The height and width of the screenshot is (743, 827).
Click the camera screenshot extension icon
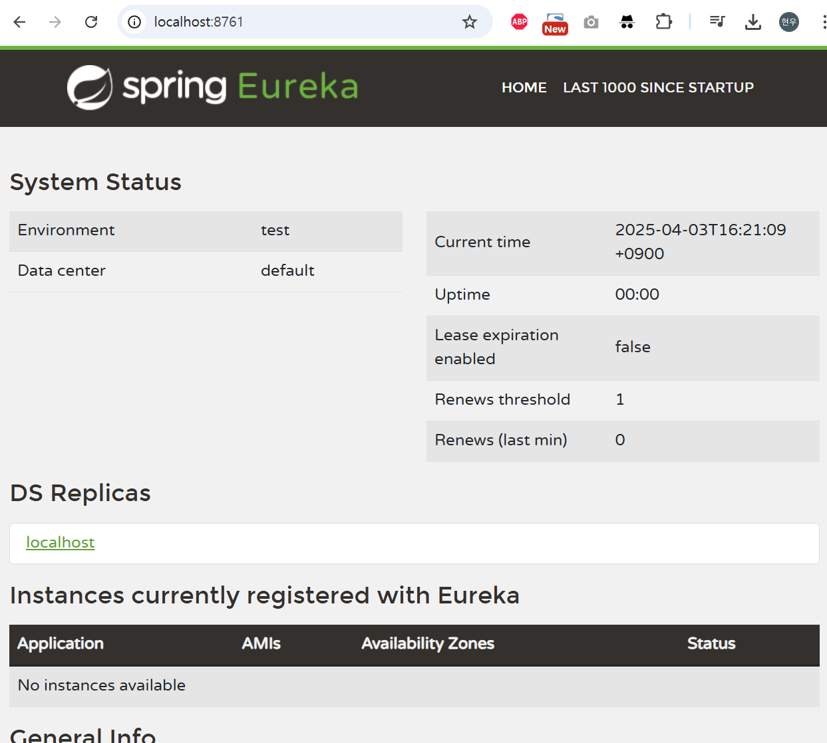[x=591, y=23]
